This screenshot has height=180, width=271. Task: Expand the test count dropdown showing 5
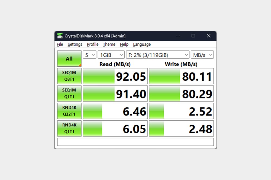click(x=89, y=55)
